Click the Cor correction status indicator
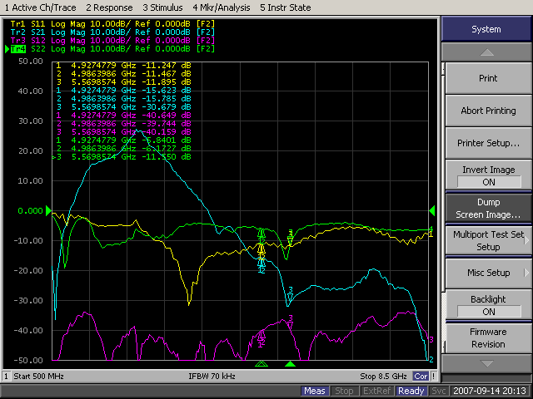This screenshot has width=533, height=399. 421,376
